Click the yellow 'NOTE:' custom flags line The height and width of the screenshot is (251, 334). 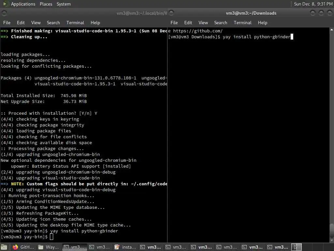click(84, 184)
